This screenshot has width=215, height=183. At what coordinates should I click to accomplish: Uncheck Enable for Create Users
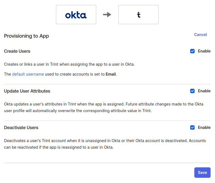point(192,51)
